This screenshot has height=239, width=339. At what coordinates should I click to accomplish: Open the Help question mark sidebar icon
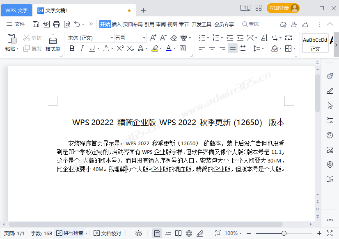click(x=330, y=135)
